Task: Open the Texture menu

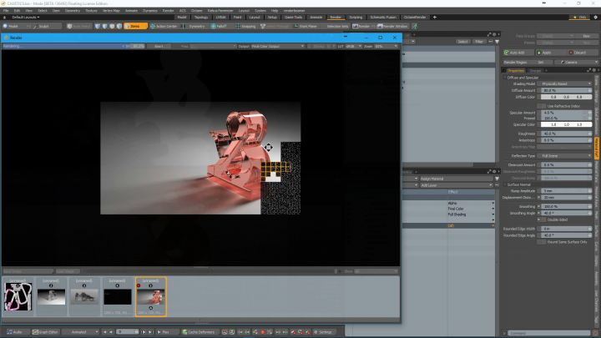Action: tap(90, 10)
